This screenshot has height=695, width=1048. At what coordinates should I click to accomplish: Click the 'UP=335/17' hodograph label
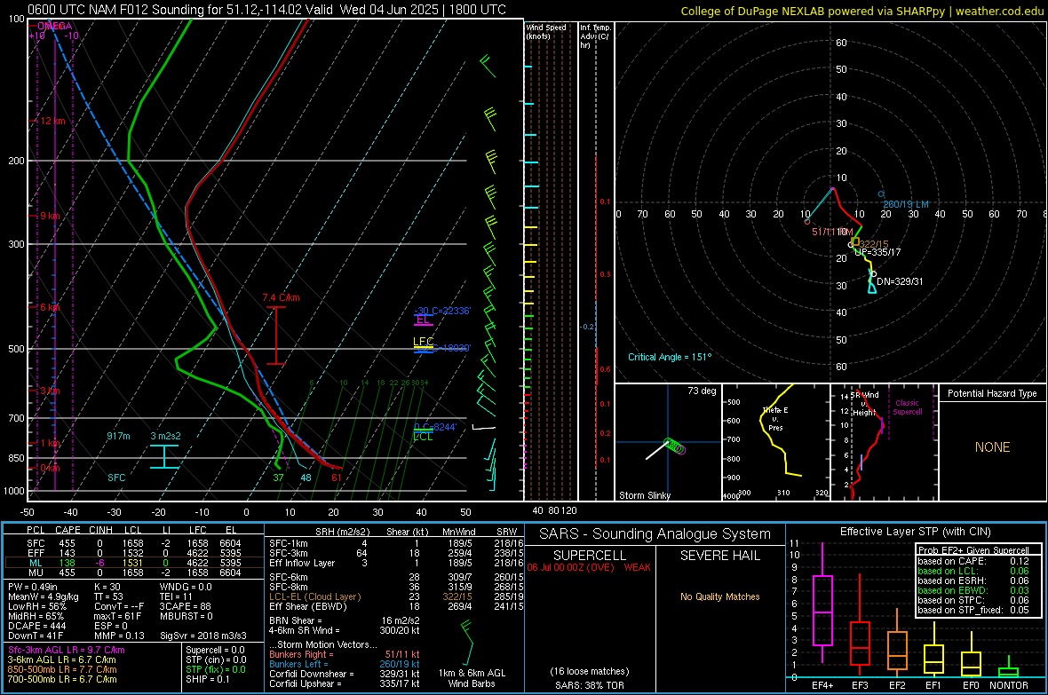pos(877,252)
